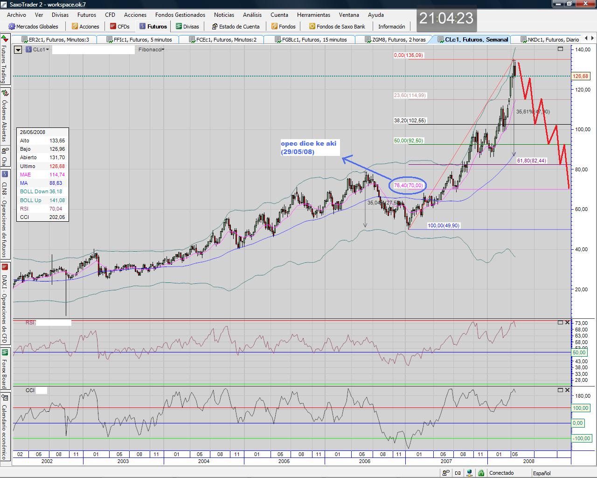This screenshot has height=478, width=597.
Task: Switch to FGBLc1 15 minutos chart tab
Action: coord(313,40)
